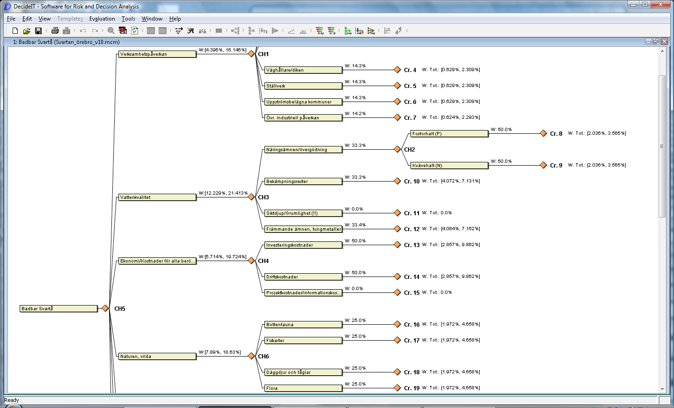The width and height of the screenshot is (674, 408).
Task: Open the Window menu
Action: coord(152,19)
